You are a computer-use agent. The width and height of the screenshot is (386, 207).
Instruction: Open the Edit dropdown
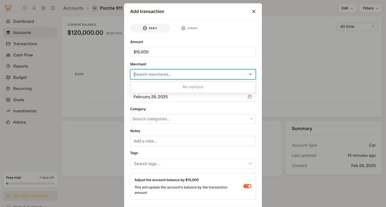(x=347, y=8)
